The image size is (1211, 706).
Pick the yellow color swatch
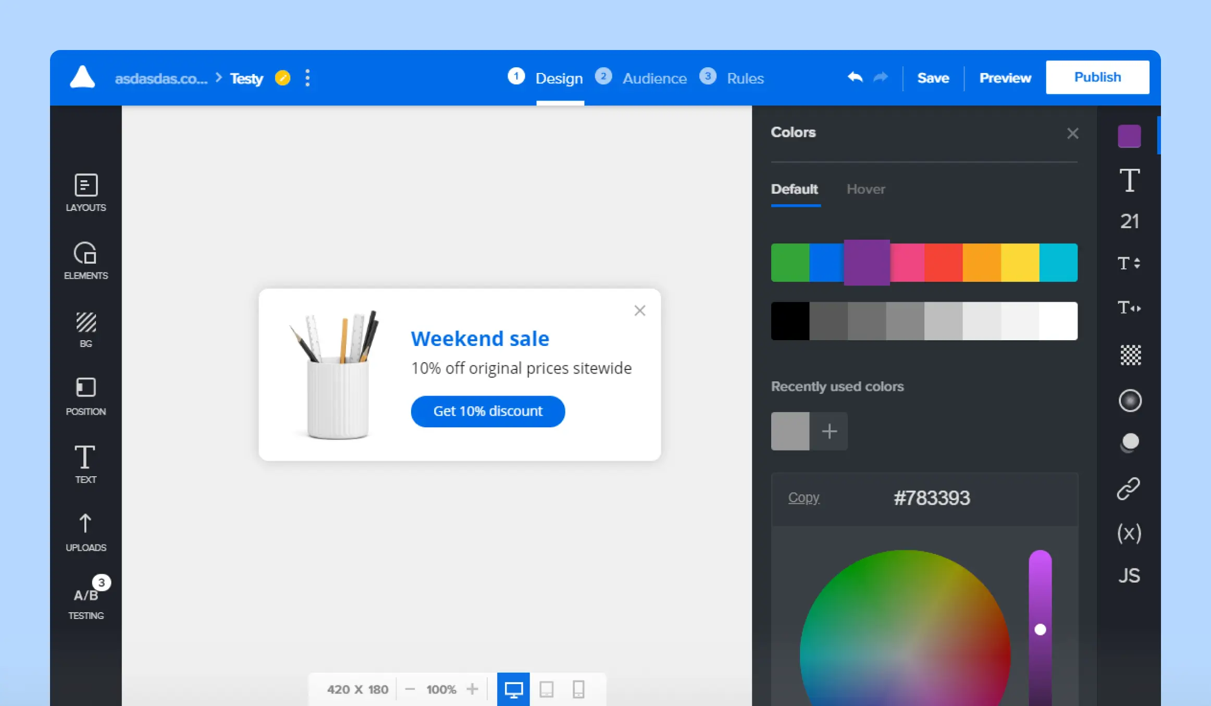coord(1020,263)
